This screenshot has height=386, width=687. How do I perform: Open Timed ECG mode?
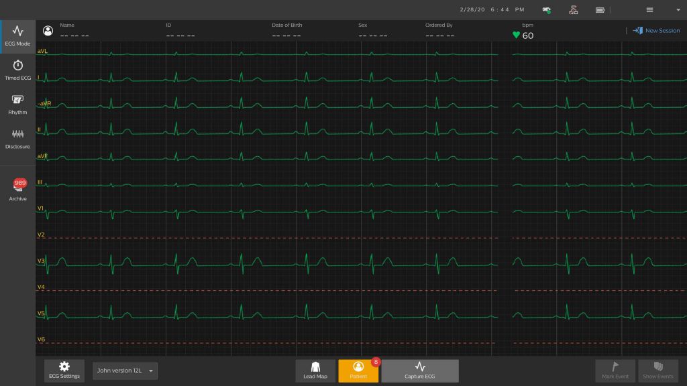coord(17,70)
